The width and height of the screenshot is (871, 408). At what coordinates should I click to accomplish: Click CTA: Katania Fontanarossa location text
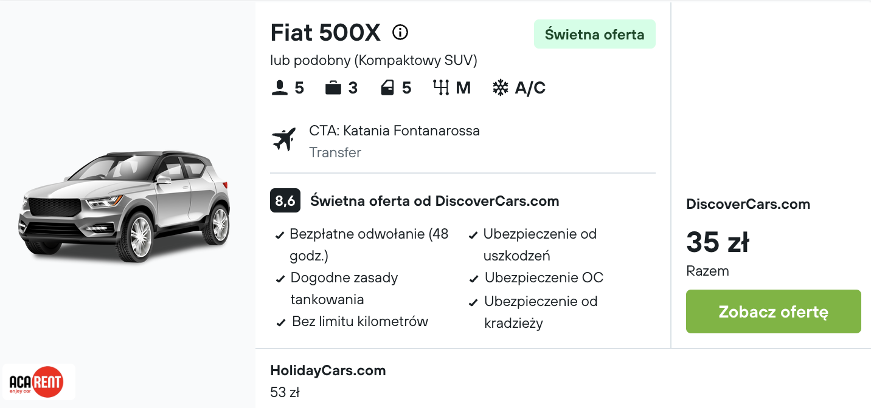[x=394, y=131]
